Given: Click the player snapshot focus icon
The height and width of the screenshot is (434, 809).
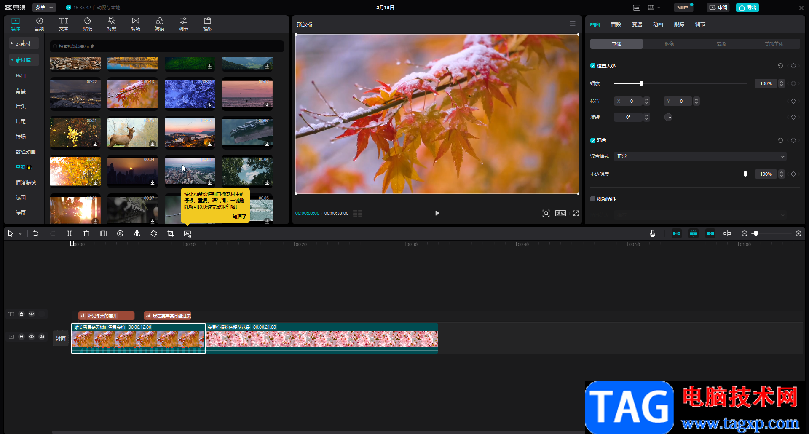Looking at the screenshot, I should 546,213.
